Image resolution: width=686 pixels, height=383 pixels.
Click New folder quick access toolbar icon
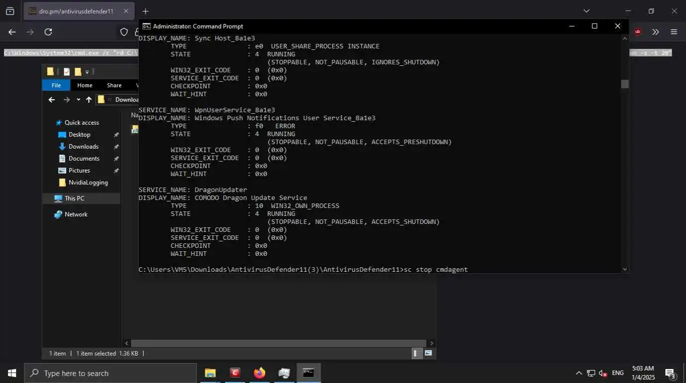78,72
